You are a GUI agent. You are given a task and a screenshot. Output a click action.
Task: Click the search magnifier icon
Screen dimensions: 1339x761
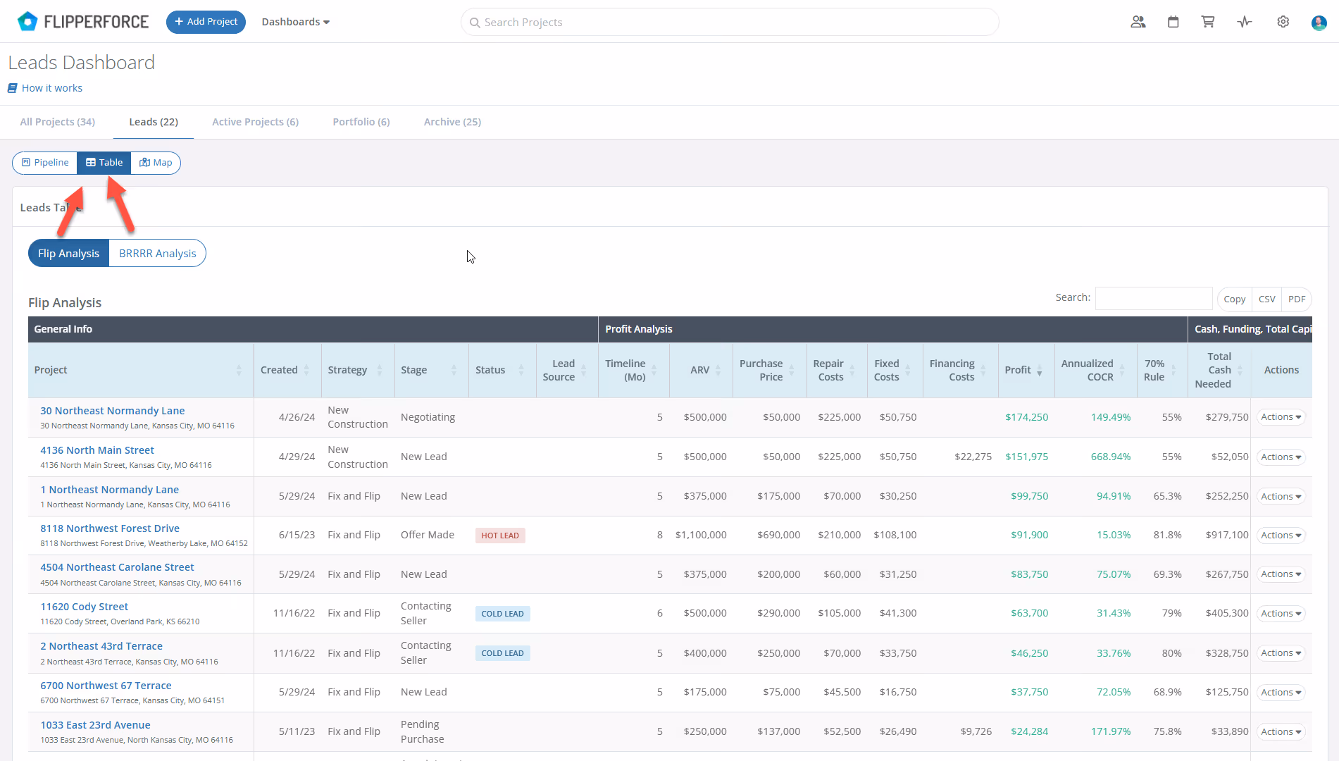point(475,23)
